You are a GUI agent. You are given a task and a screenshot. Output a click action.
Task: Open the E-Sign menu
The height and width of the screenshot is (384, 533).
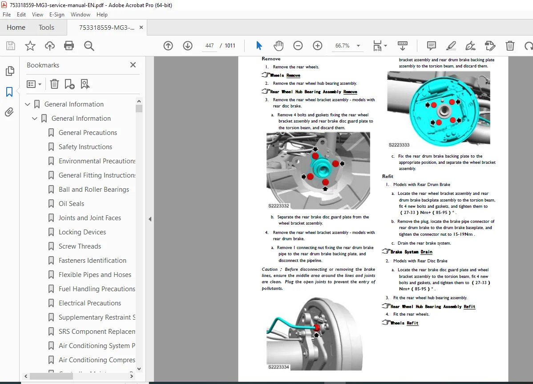57,15
